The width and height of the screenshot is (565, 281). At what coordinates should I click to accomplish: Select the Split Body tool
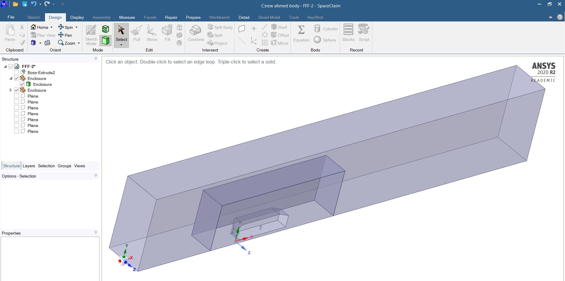click(x=220, y=27)
